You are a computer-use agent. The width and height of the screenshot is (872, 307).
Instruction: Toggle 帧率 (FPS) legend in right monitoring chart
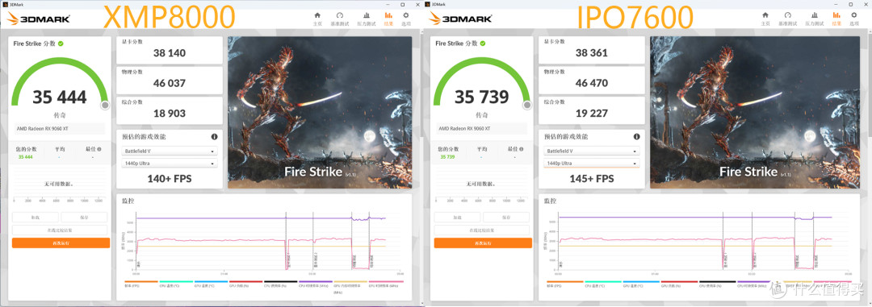point(565,284)
